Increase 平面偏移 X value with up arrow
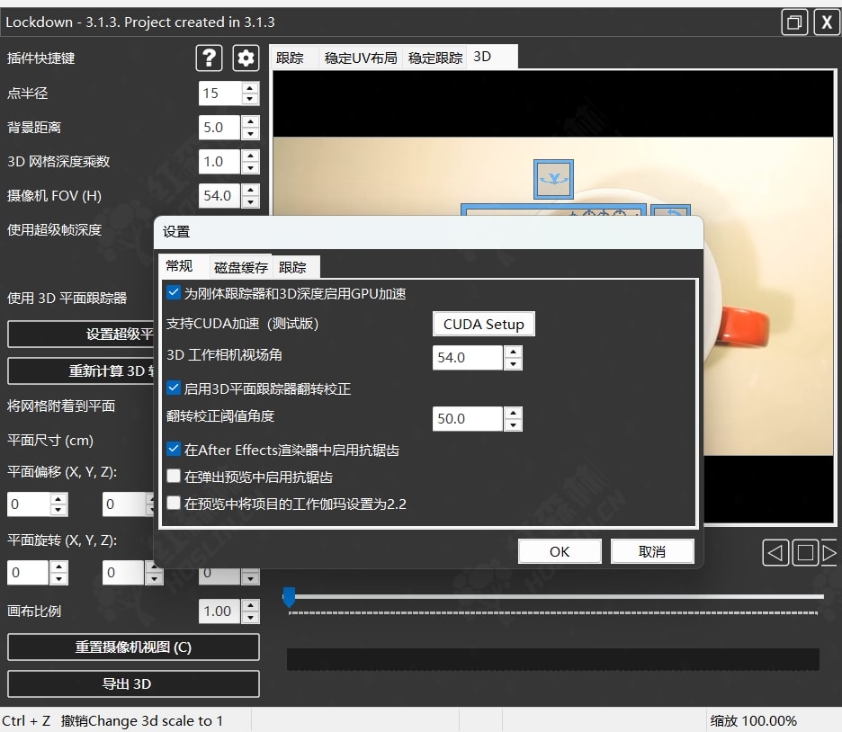This screenshot has width=842, height=732. 58,498
